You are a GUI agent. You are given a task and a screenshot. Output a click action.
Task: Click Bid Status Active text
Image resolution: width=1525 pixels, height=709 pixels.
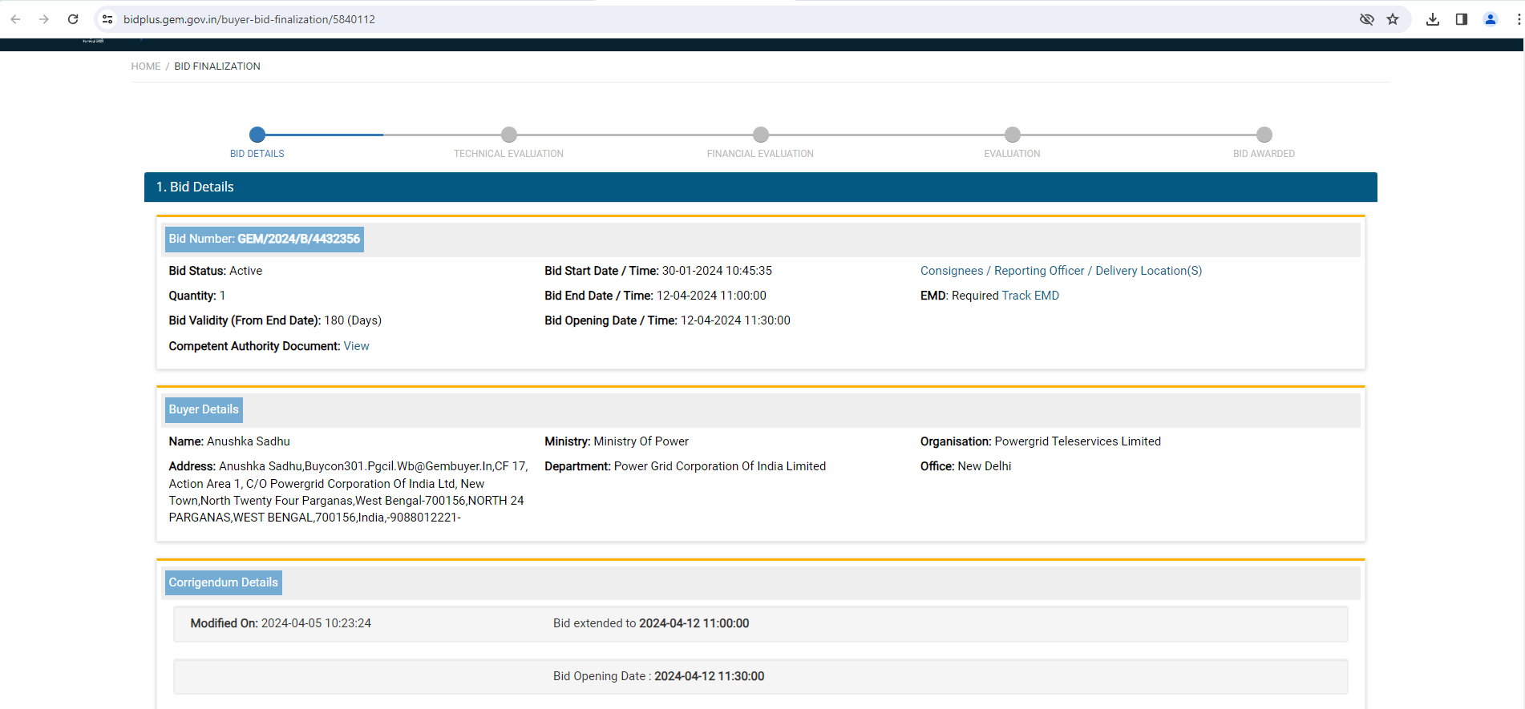click(x=216, y=271)
